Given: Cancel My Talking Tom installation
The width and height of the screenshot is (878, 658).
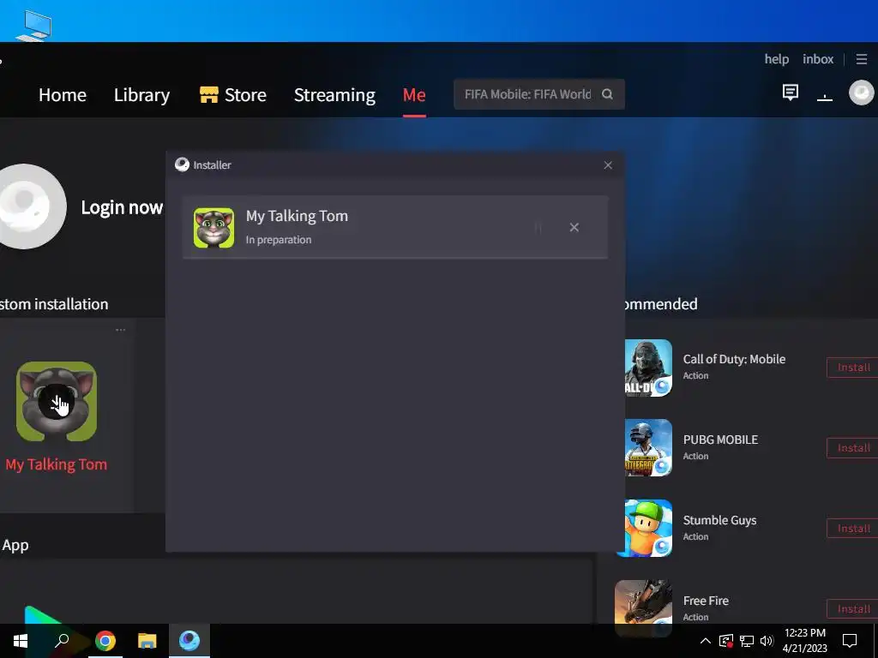Looking at the screenshot, I should (x=574, y=227).
